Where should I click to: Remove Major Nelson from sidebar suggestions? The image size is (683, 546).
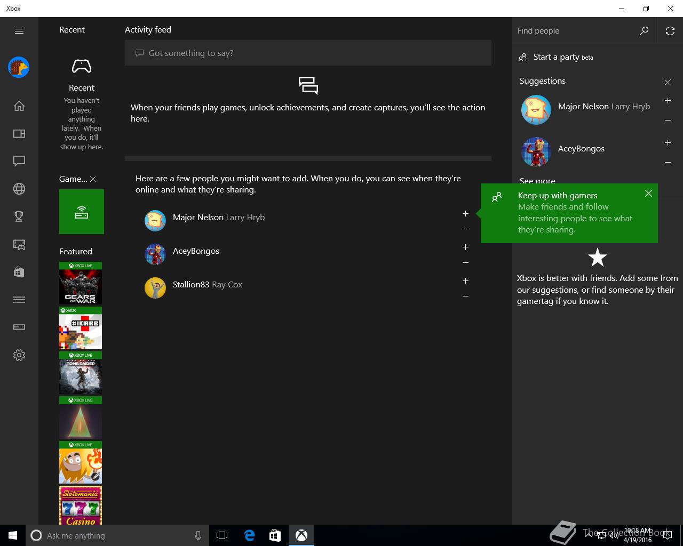(x=668, y=121)
